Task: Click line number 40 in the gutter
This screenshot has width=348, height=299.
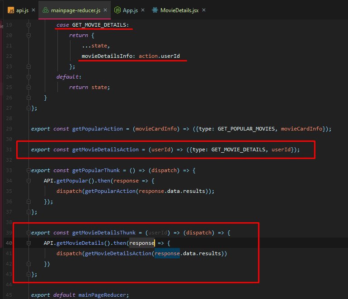Action: point(9,243)
